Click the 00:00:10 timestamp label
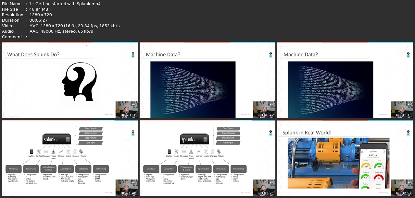Image resolution: width=415 pixels, height=198 pixels. pos(128,115)
